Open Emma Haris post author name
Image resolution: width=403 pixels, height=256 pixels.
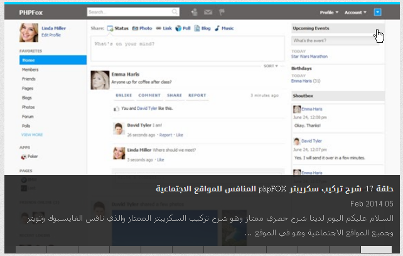point(126,74)
